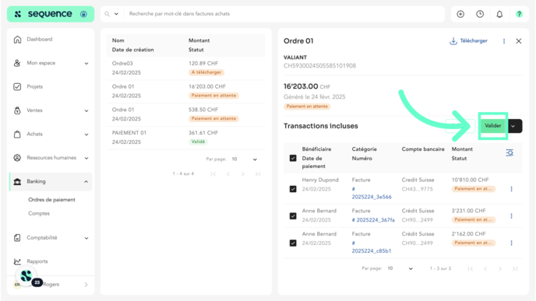This screenshot has width=536, height=301.
Task: Open Dashboard from the sidebar
Action: point(40,39)
